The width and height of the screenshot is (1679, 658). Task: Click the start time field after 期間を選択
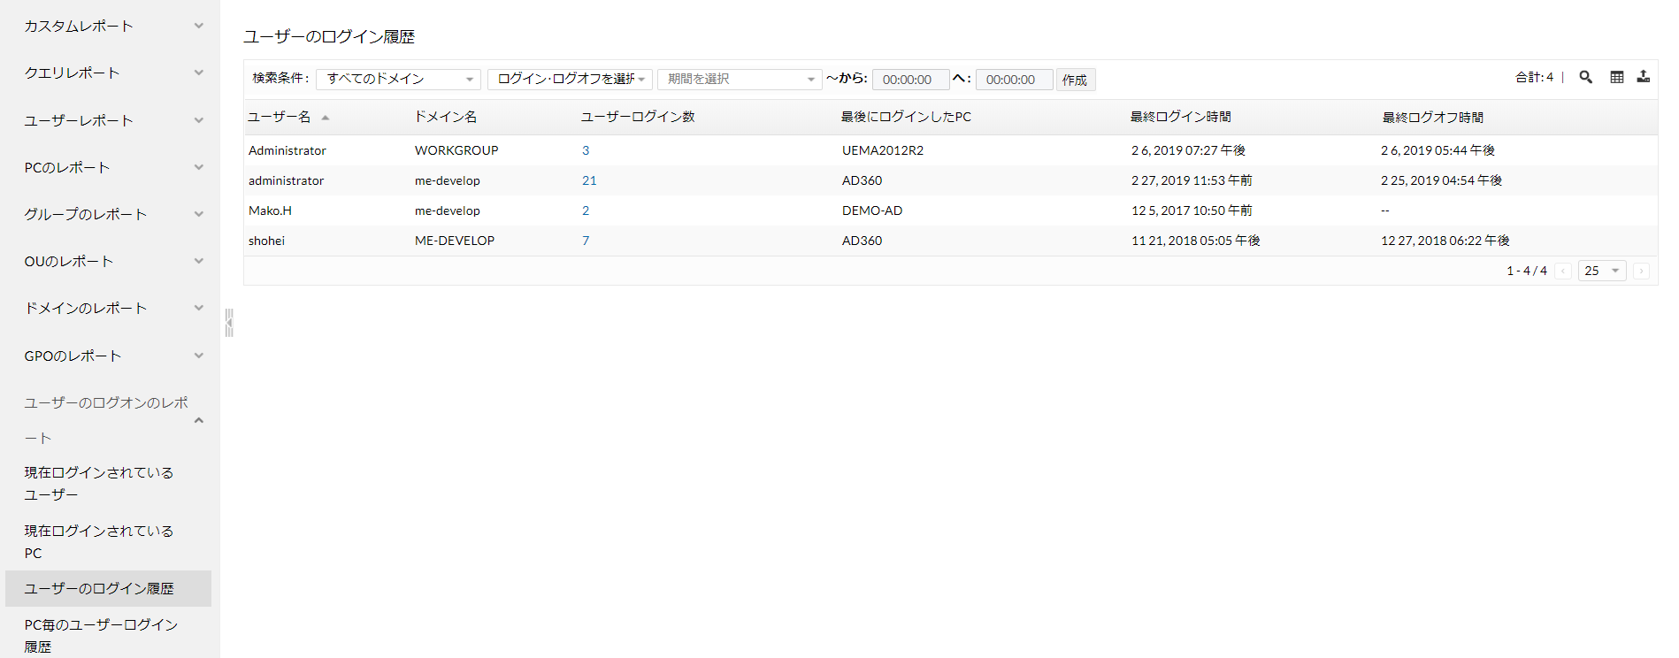pyautogui.click(x=911, y=80)
